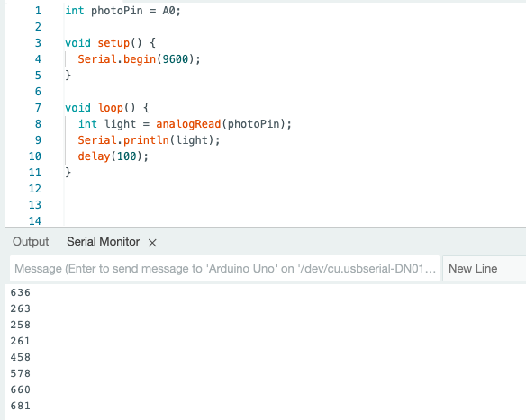Click the 458 reading in serial output
The image size is (526, 420).
[21, 357]
